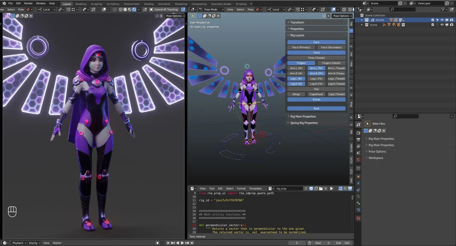
Task: Toggle syntax highlighting in text editor
Action: pyautogui.click(x=350, y=189)
